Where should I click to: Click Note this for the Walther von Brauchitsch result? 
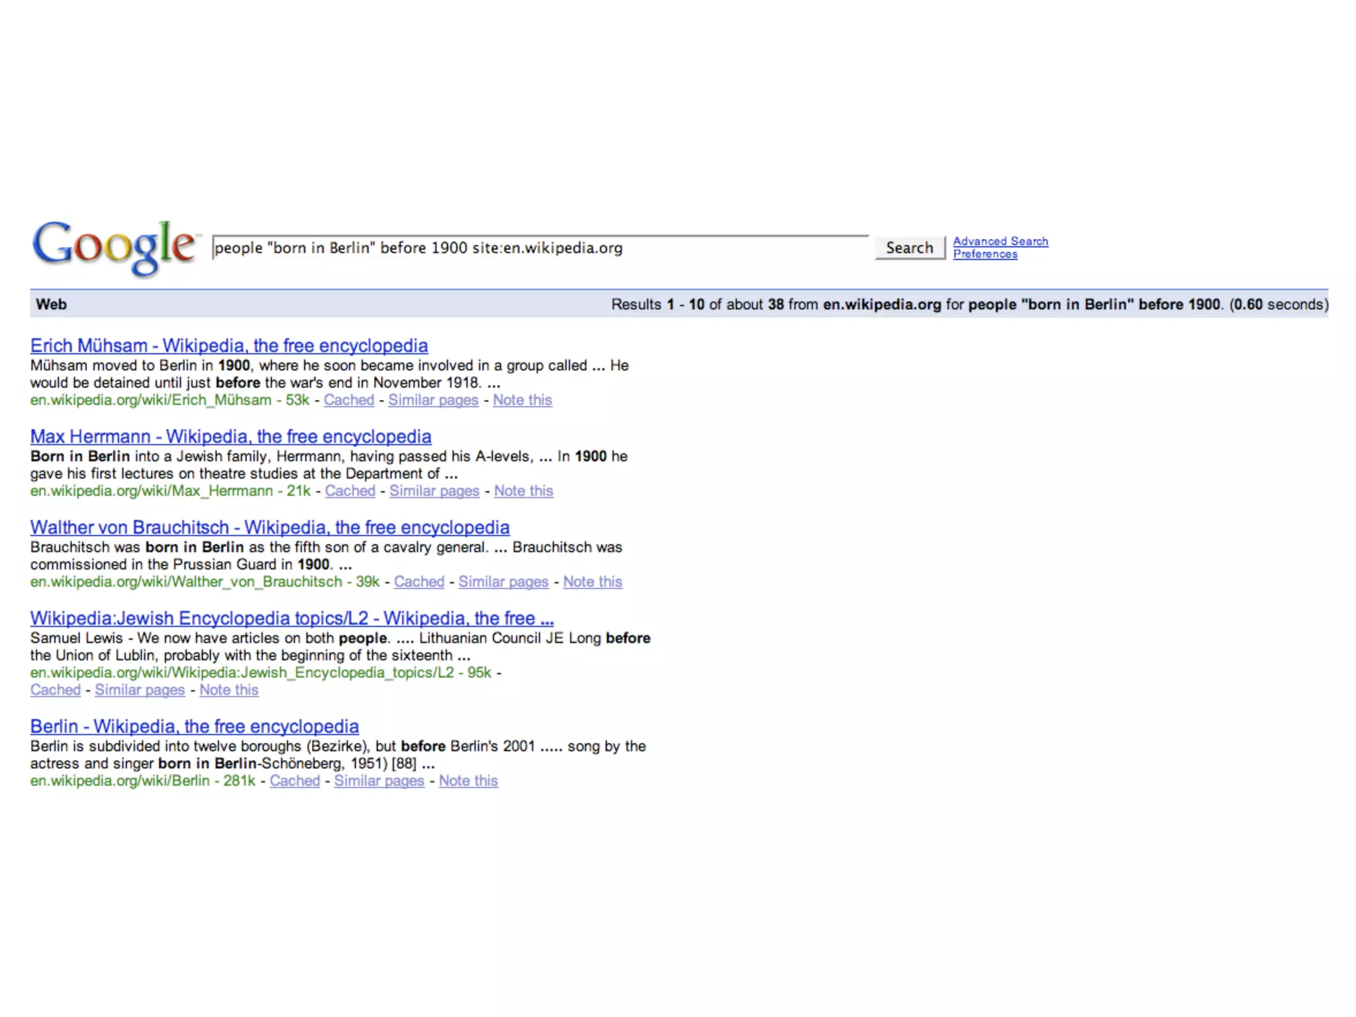(x=593, y=581)
